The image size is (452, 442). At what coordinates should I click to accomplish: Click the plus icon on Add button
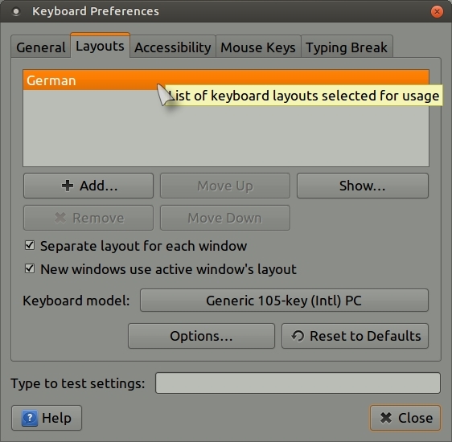(x=68, y=186)
